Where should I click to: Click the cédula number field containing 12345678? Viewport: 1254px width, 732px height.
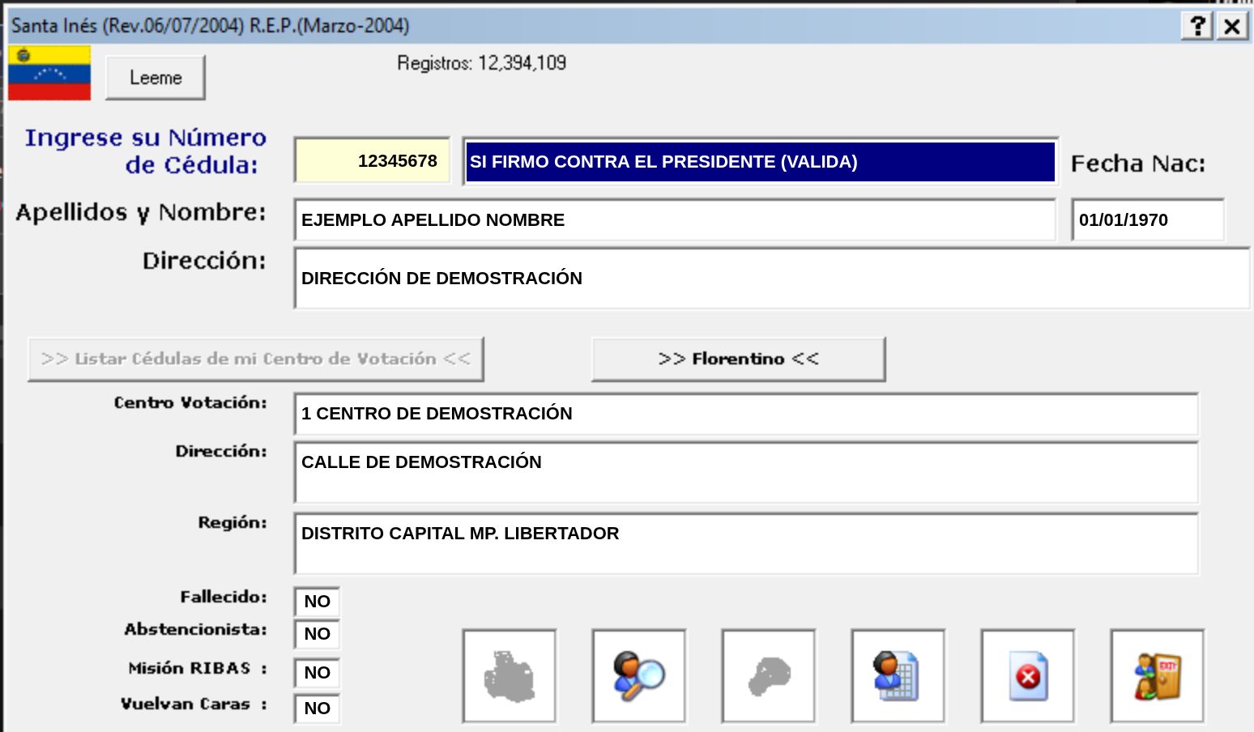click(373, 160)
